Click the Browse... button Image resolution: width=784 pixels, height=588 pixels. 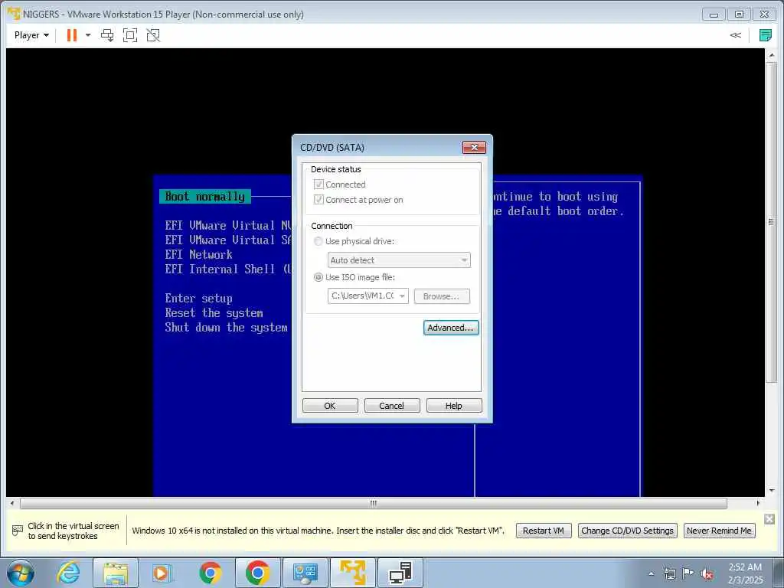point(442,296)
